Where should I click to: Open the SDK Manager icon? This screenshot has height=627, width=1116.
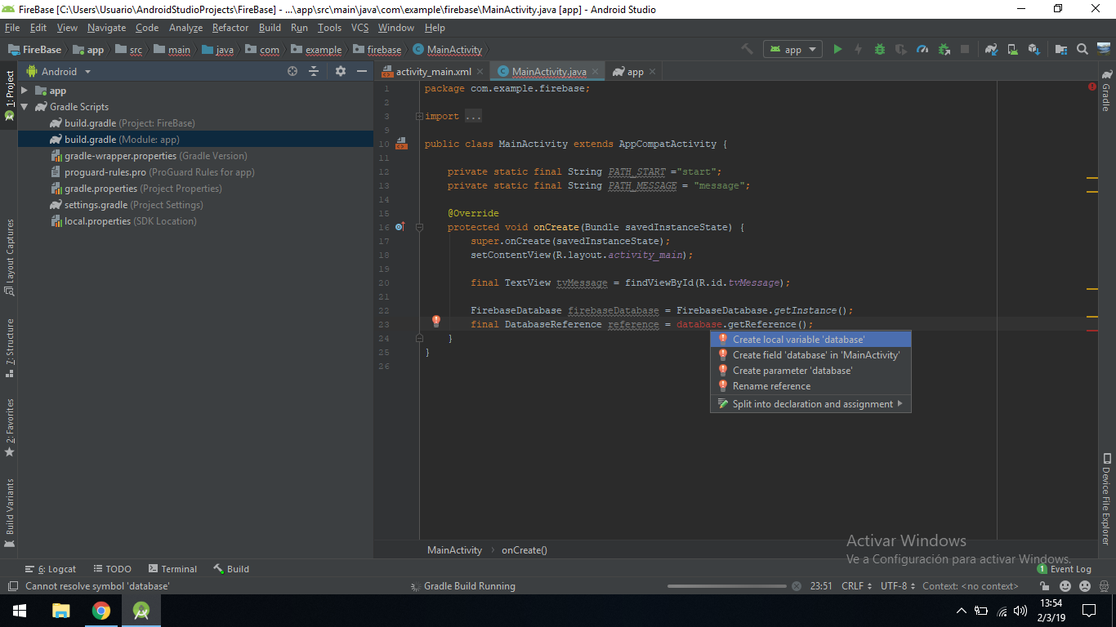tap(1033, 49)
